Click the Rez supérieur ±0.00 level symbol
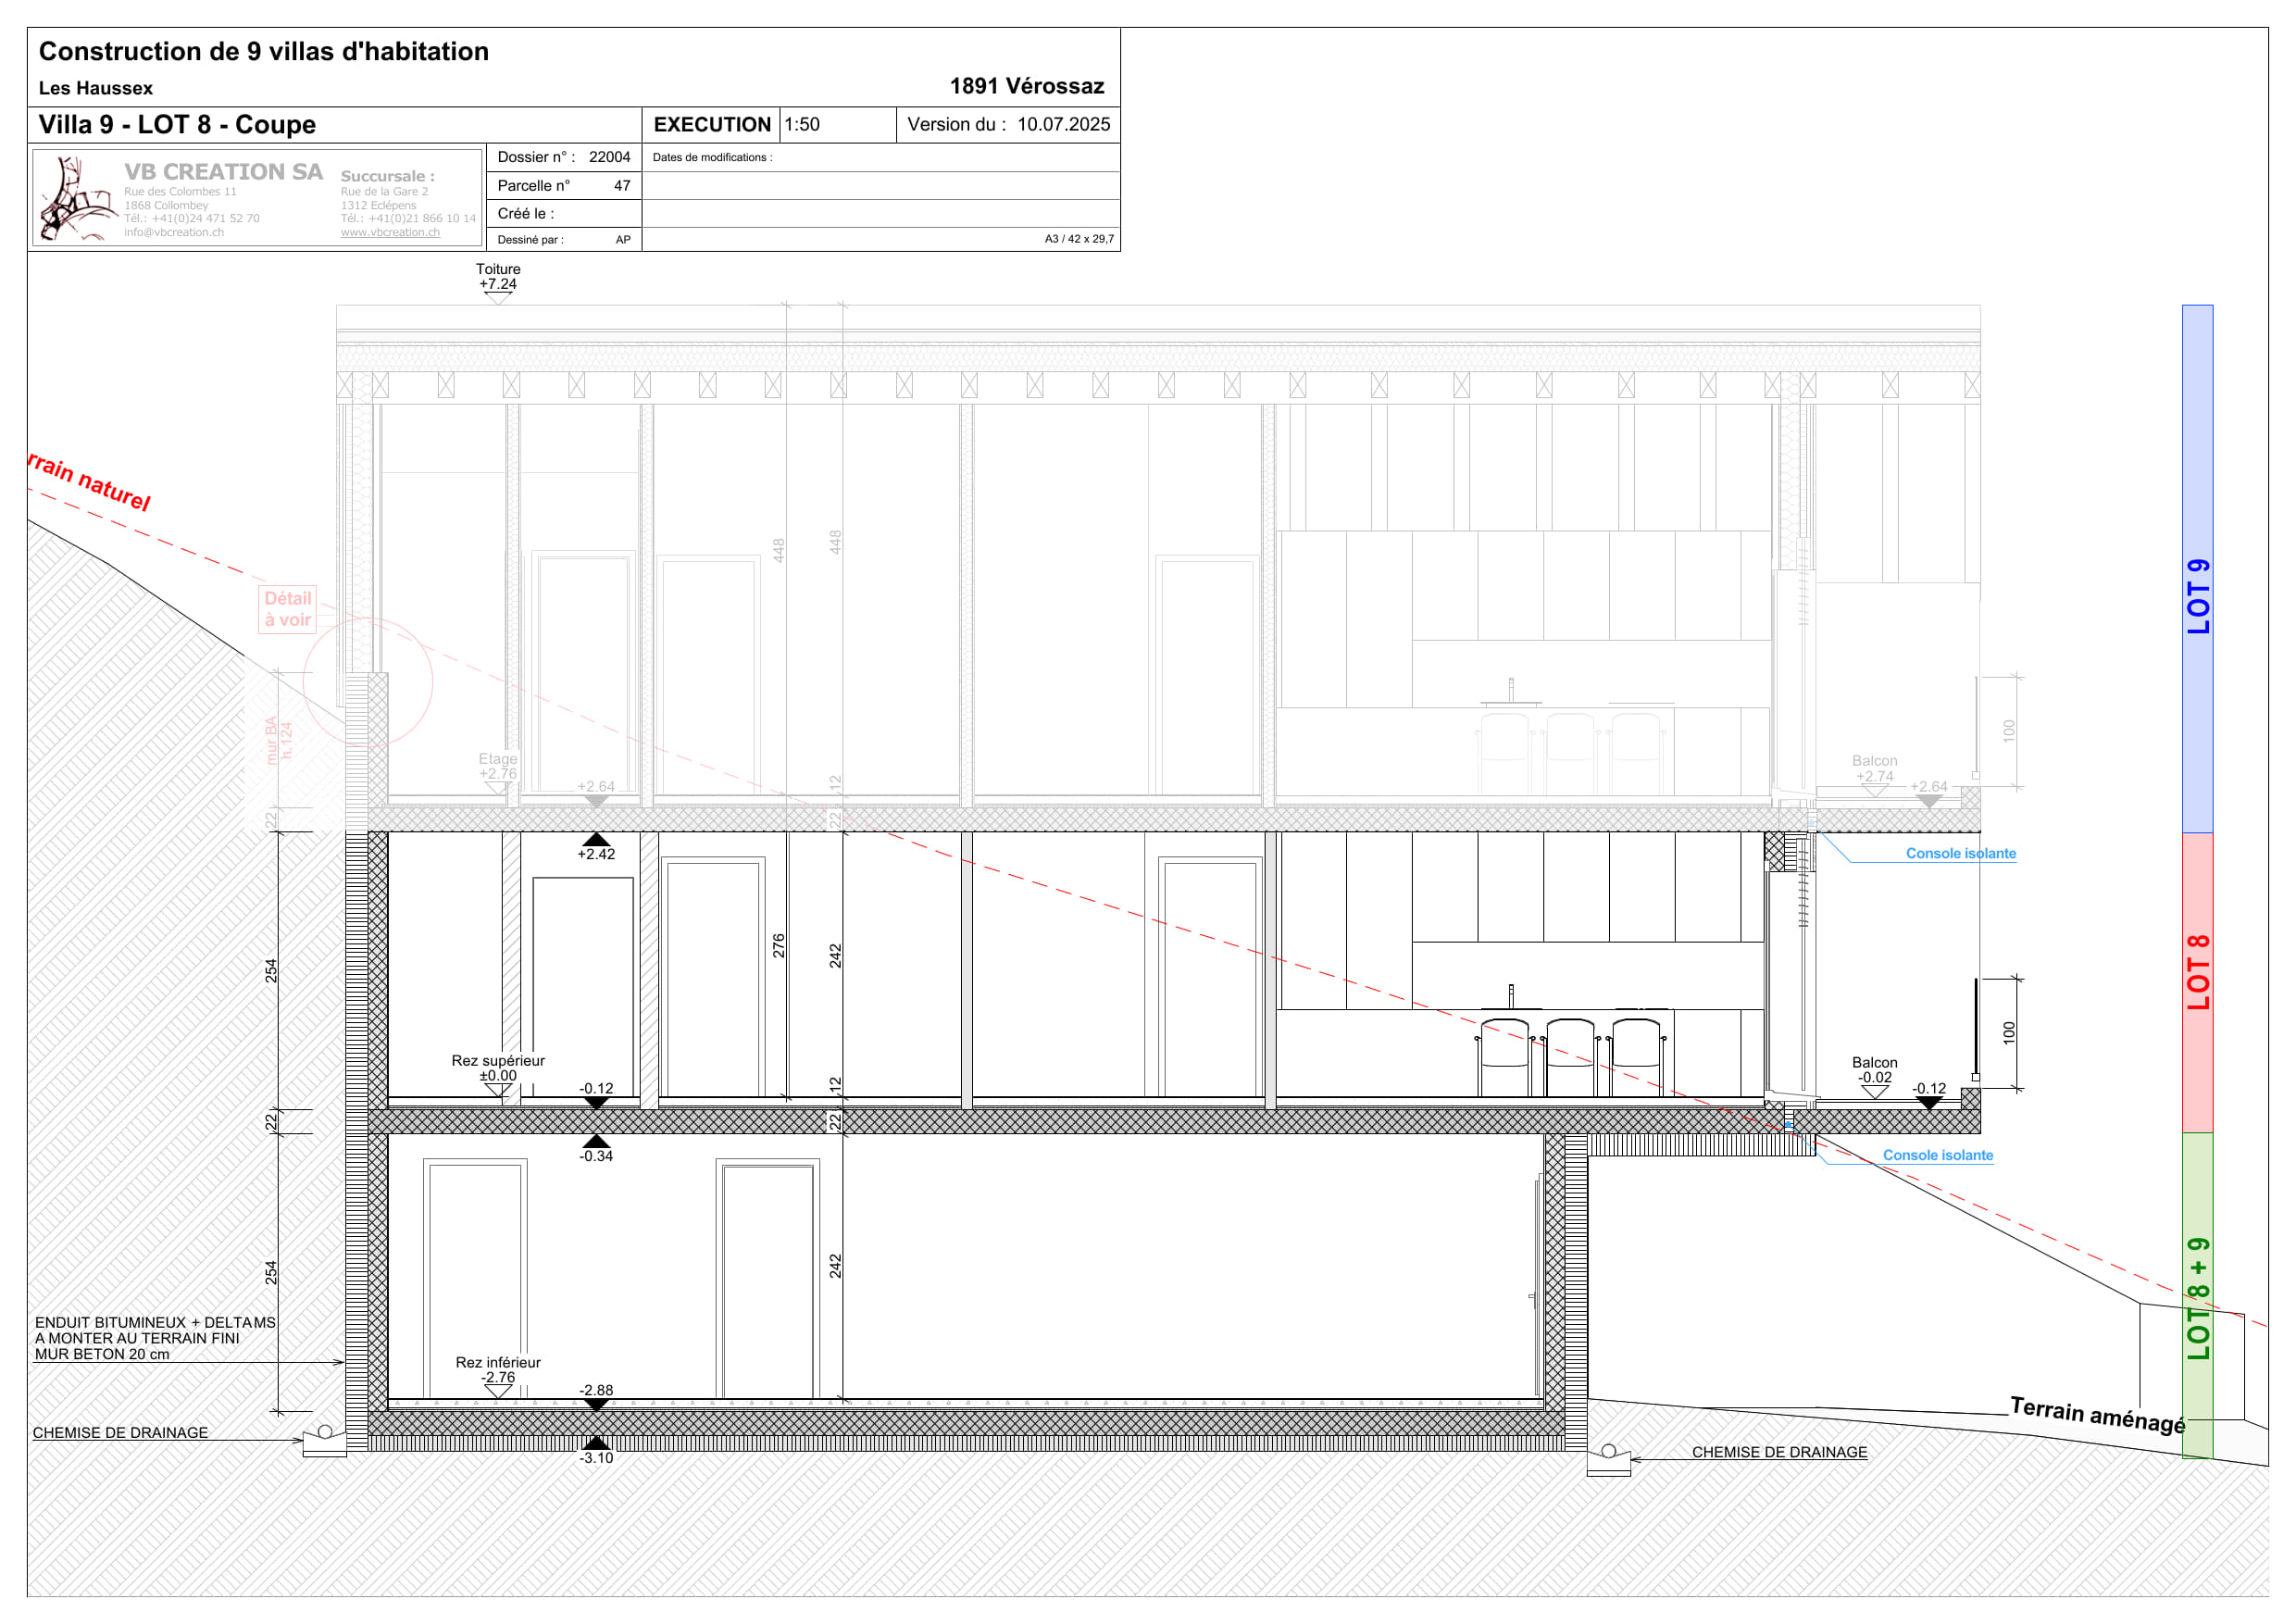 (x=498, y=1090)
